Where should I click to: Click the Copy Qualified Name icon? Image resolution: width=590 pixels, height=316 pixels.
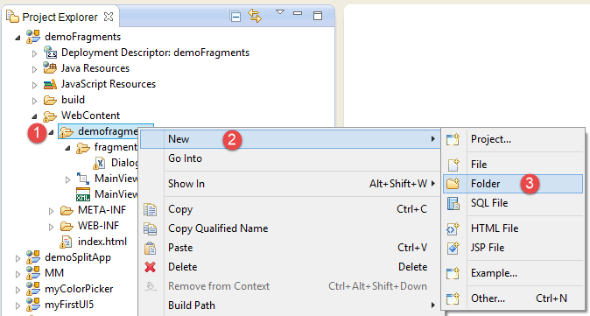click(x=151, y=228)
